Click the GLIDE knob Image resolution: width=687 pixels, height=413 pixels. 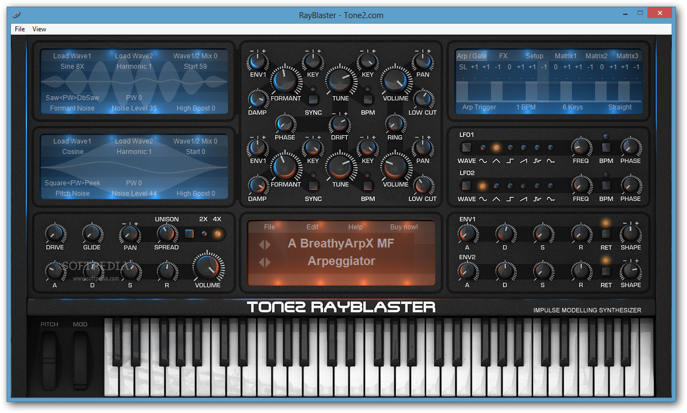(92, 234)
